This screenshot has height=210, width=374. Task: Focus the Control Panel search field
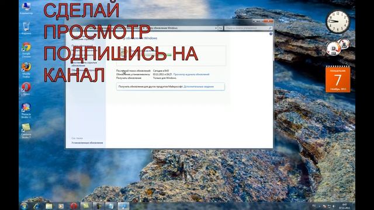click(248, 28)
